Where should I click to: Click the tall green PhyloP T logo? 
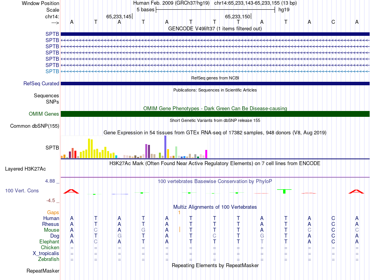pyautogui.click(x=284, y=191)
